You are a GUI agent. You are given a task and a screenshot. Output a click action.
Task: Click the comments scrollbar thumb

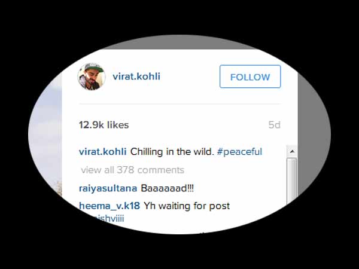(x=292, y=182)
